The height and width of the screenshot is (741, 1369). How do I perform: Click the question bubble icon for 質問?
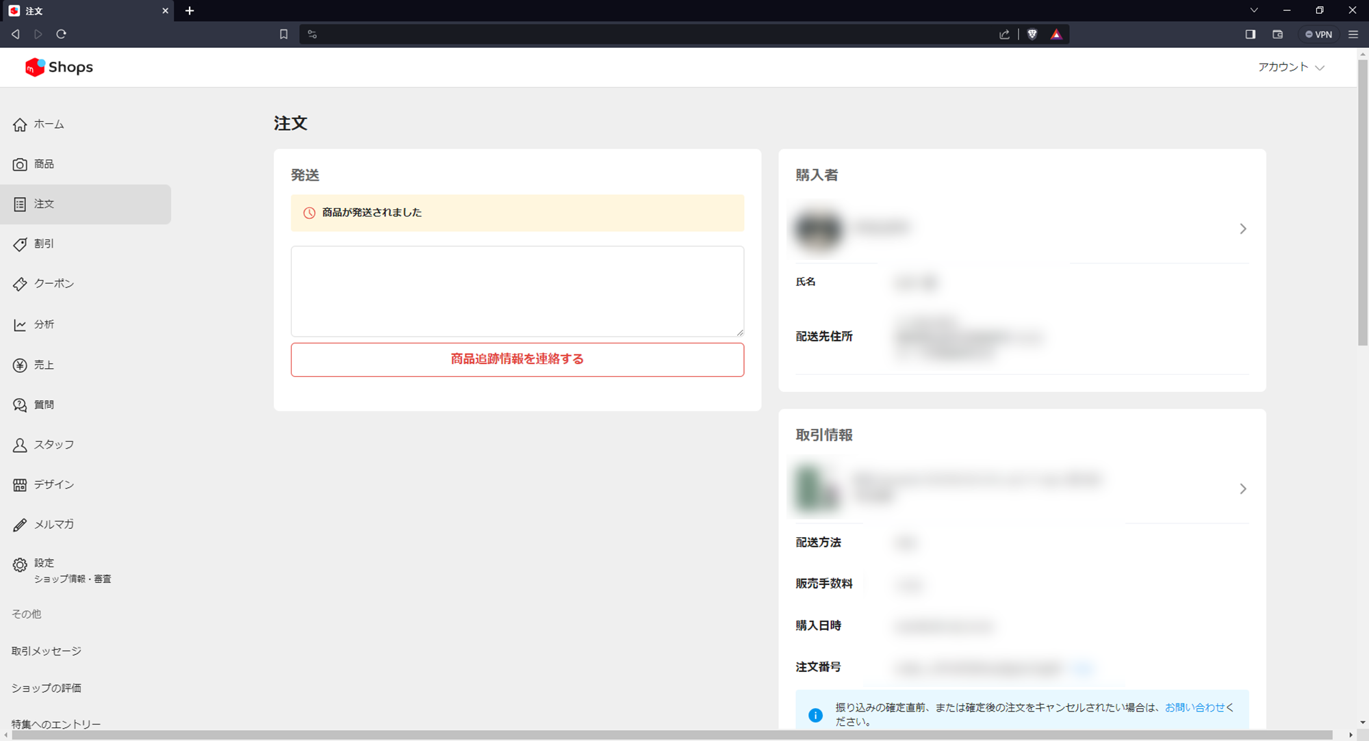point(20,405)
